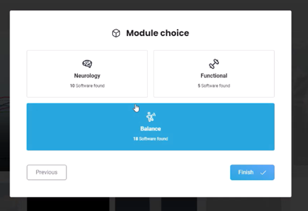Viewport: 308px width, 211px height.
Task: Deselect the highlighted Balance module card
Action: (x=151, y=127)
